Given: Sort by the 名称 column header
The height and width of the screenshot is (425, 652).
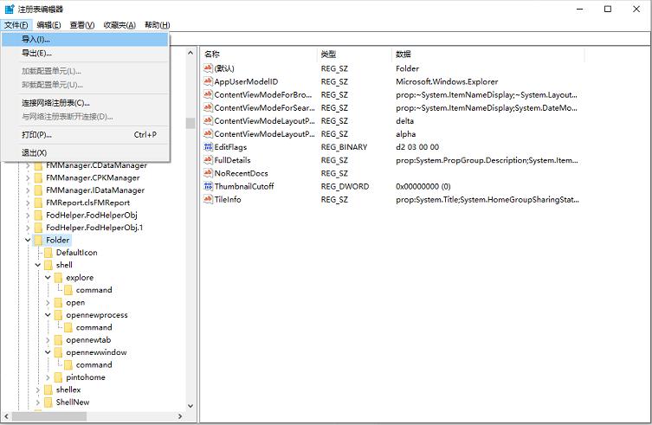Looking at the screenshot, I should pyautogui.click(x=259, y=54).
